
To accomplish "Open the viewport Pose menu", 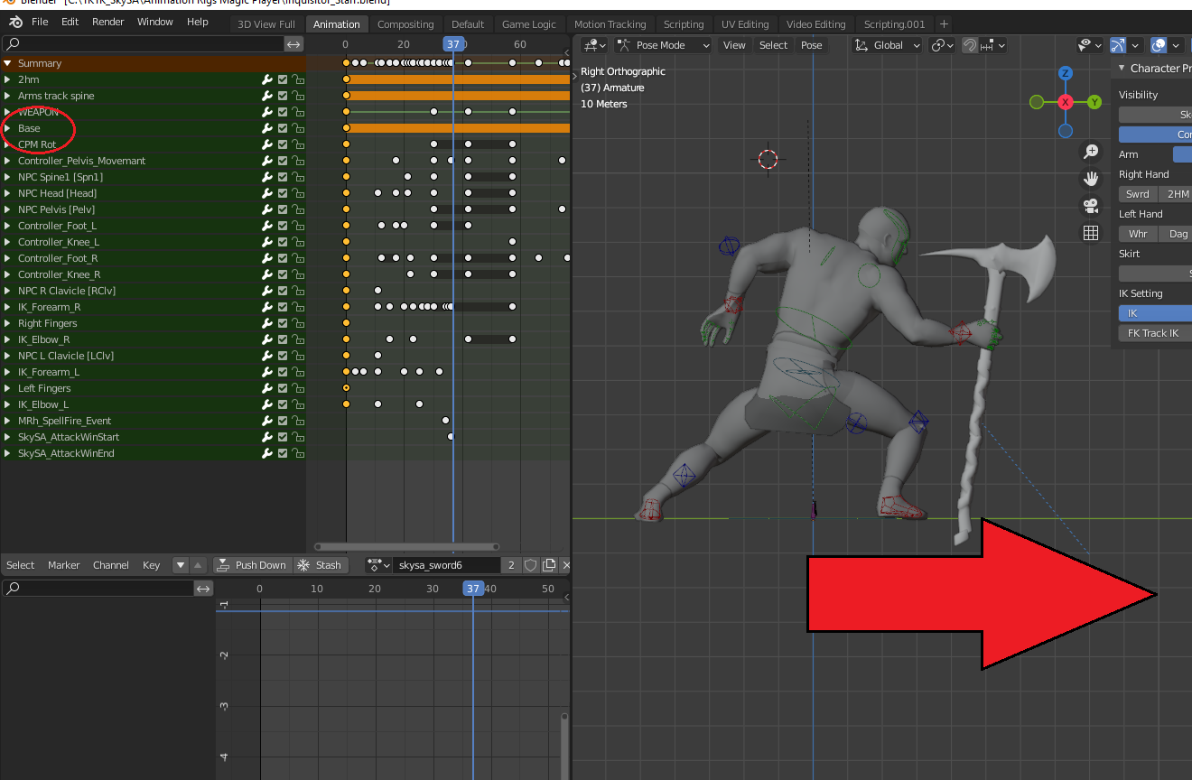I will point(812,45).
